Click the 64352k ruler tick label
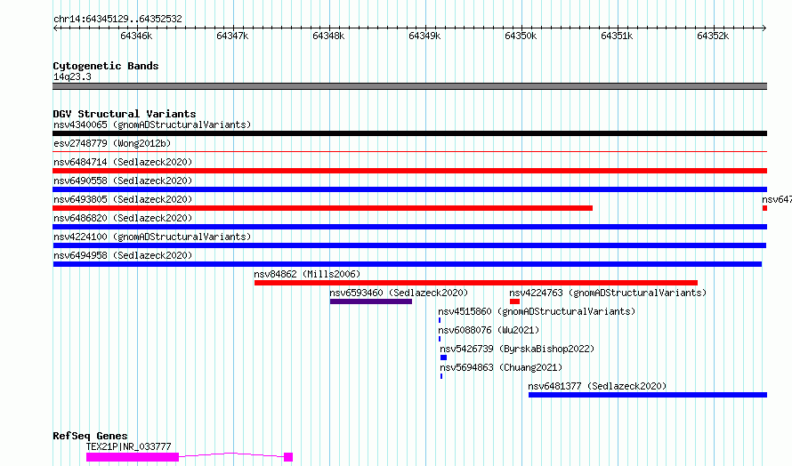The width and height of the screenshot is (792, 466). point(713,36)
